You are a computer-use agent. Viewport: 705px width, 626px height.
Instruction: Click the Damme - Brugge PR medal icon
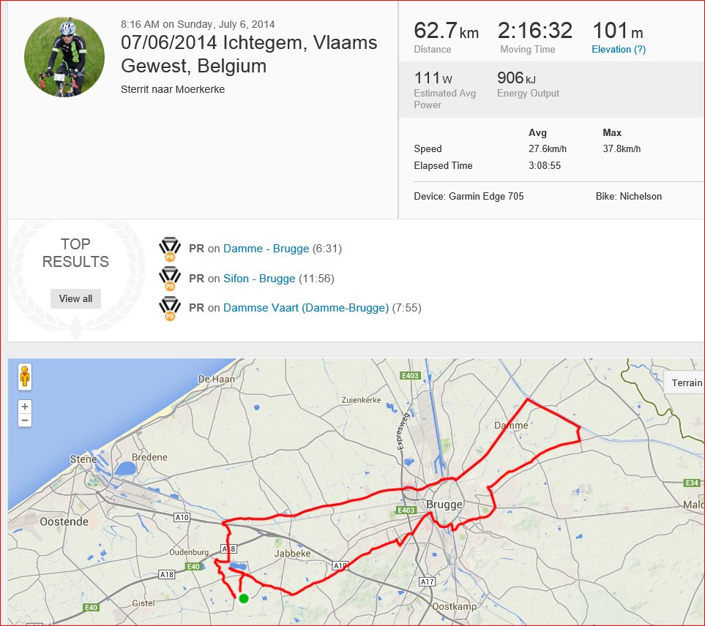coord(170,249)
